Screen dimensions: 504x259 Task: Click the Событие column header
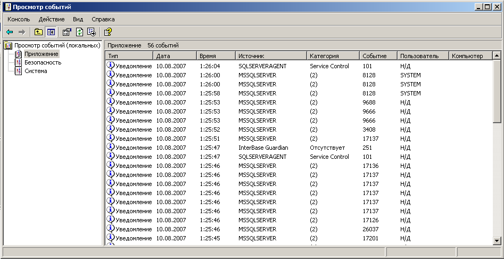pyautogui.click(x=378, y=56)
